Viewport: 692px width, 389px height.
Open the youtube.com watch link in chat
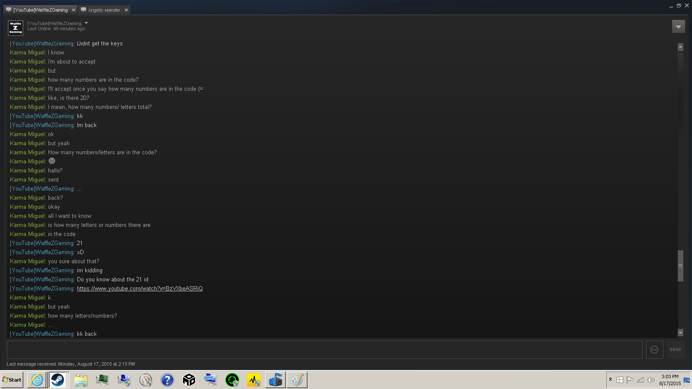140,289
